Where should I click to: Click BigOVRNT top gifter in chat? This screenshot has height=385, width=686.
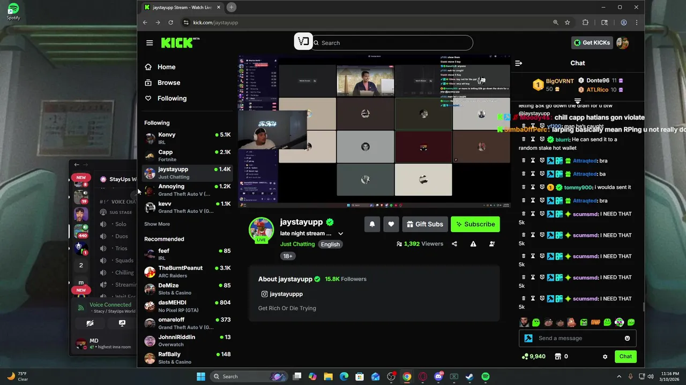point(553,84)
